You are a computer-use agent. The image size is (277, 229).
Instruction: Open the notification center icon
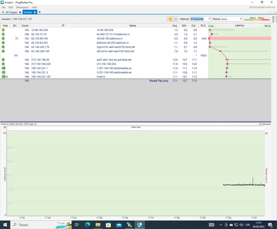click(270, 225)
